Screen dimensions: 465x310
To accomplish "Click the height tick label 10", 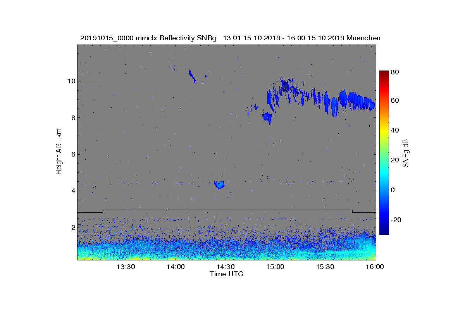I will (71, 81).
